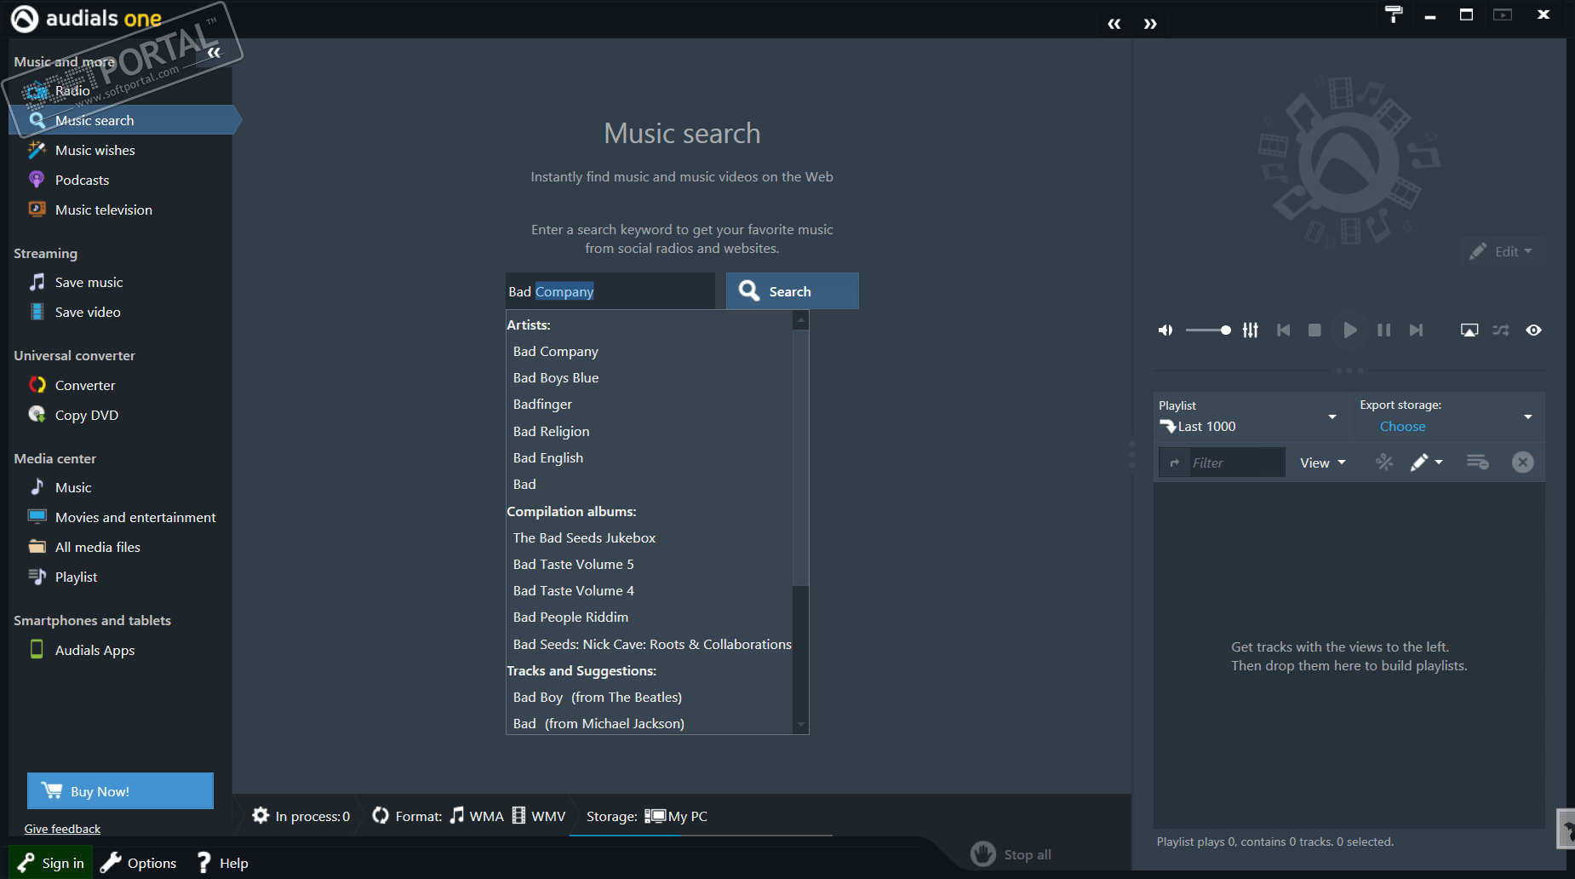Click the playlist queue options icon

1477,462
